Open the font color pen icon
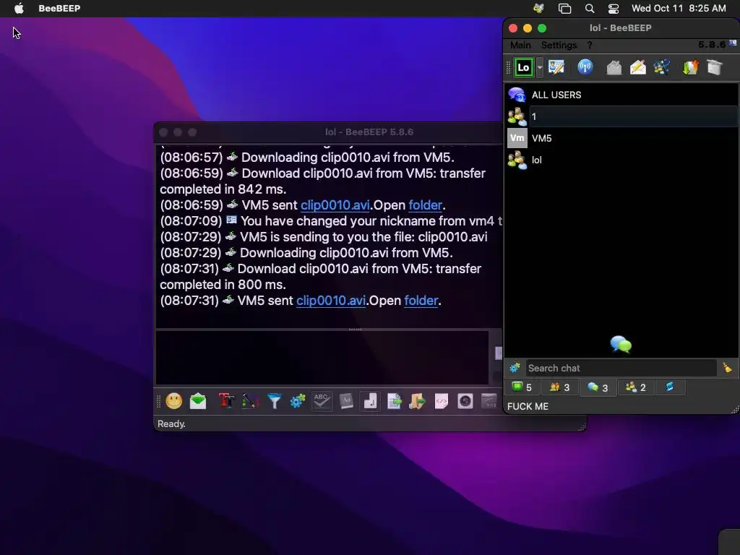The width and height of the screenshot is (740, 555). [250, 401]
